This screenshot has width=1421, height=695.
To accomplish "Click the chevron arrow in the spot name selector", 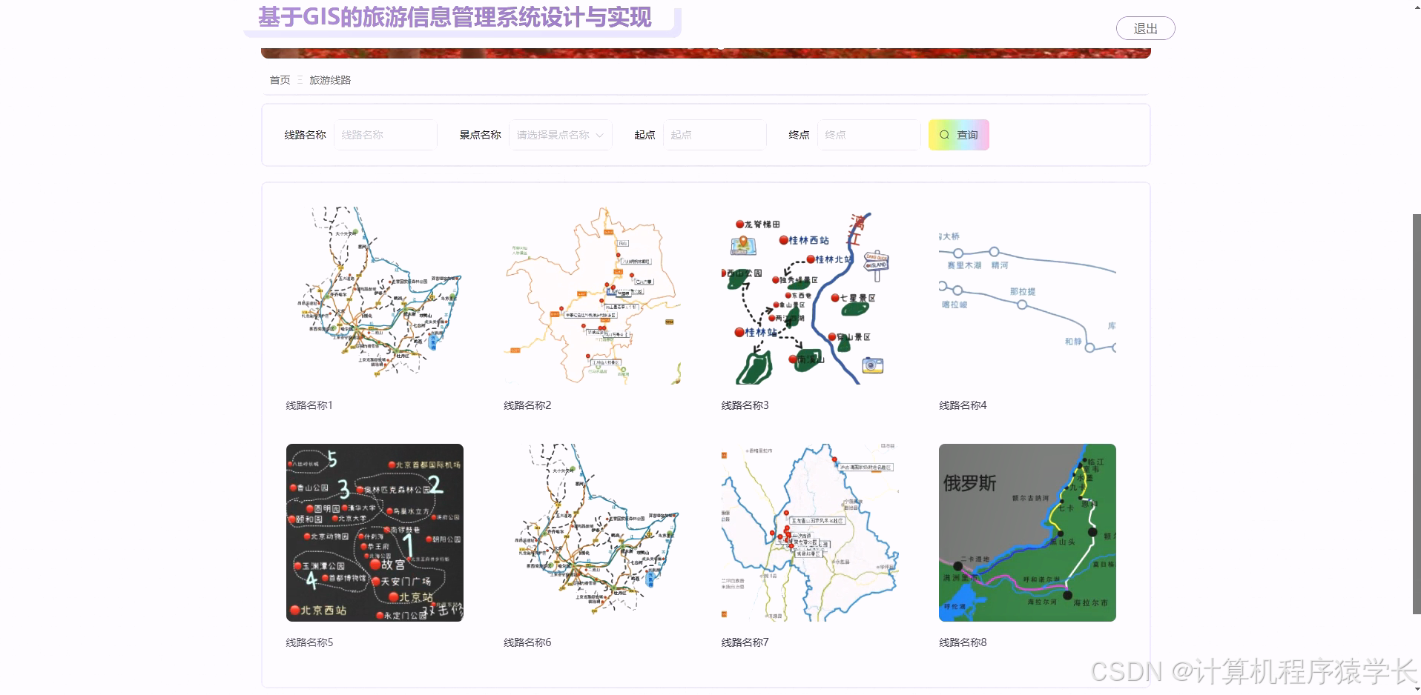I will [599, 135].
